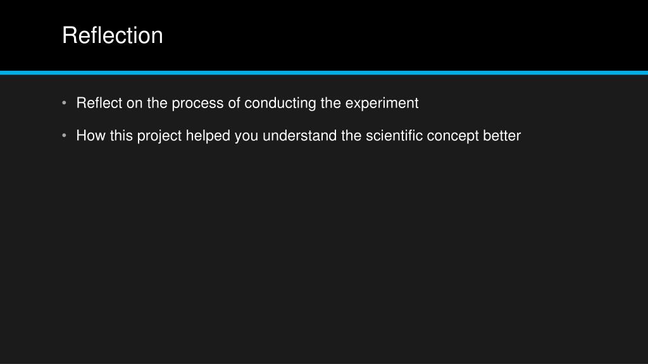Image resolution: width=648 pixels, height=364 pixels.
Task: Select the first bullet point marker
Action: 64,103
